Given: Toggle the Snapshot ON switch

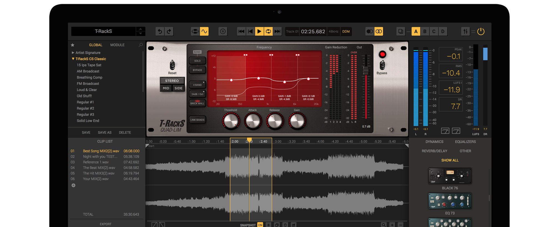Looking at the screenshot, I should pyautogui.click(x=260, y=225).
